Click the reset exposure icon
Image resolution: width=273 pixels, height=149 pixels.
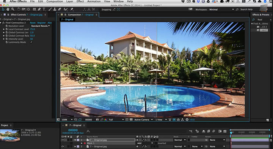(187, 120)
